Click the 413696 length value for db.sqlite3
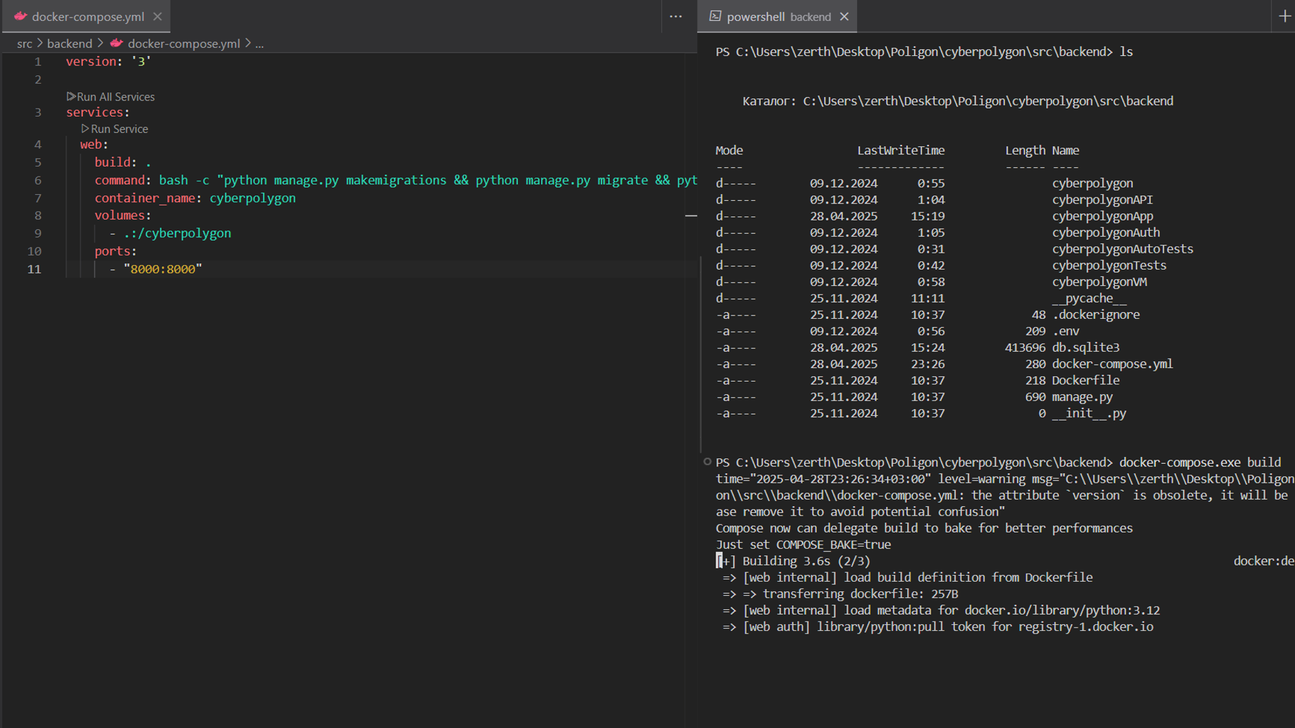1295x728 pixels. (1025, 348)
